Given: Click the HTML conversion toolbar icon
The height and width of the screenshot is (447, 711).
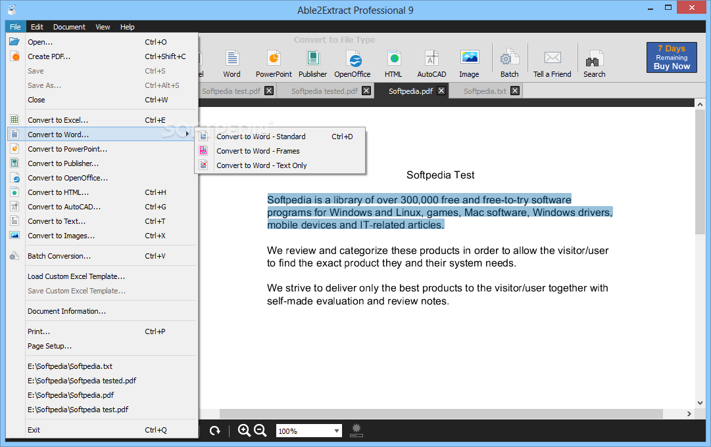Looking at the screenshot, I should (x=393, y=58).
